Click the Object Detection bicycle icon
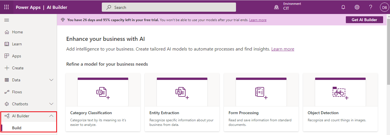The height and width of the screenshot is (135, 390). (340, 92)
